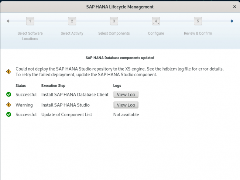Click the Select Activity step label

[x=72, y=33]
